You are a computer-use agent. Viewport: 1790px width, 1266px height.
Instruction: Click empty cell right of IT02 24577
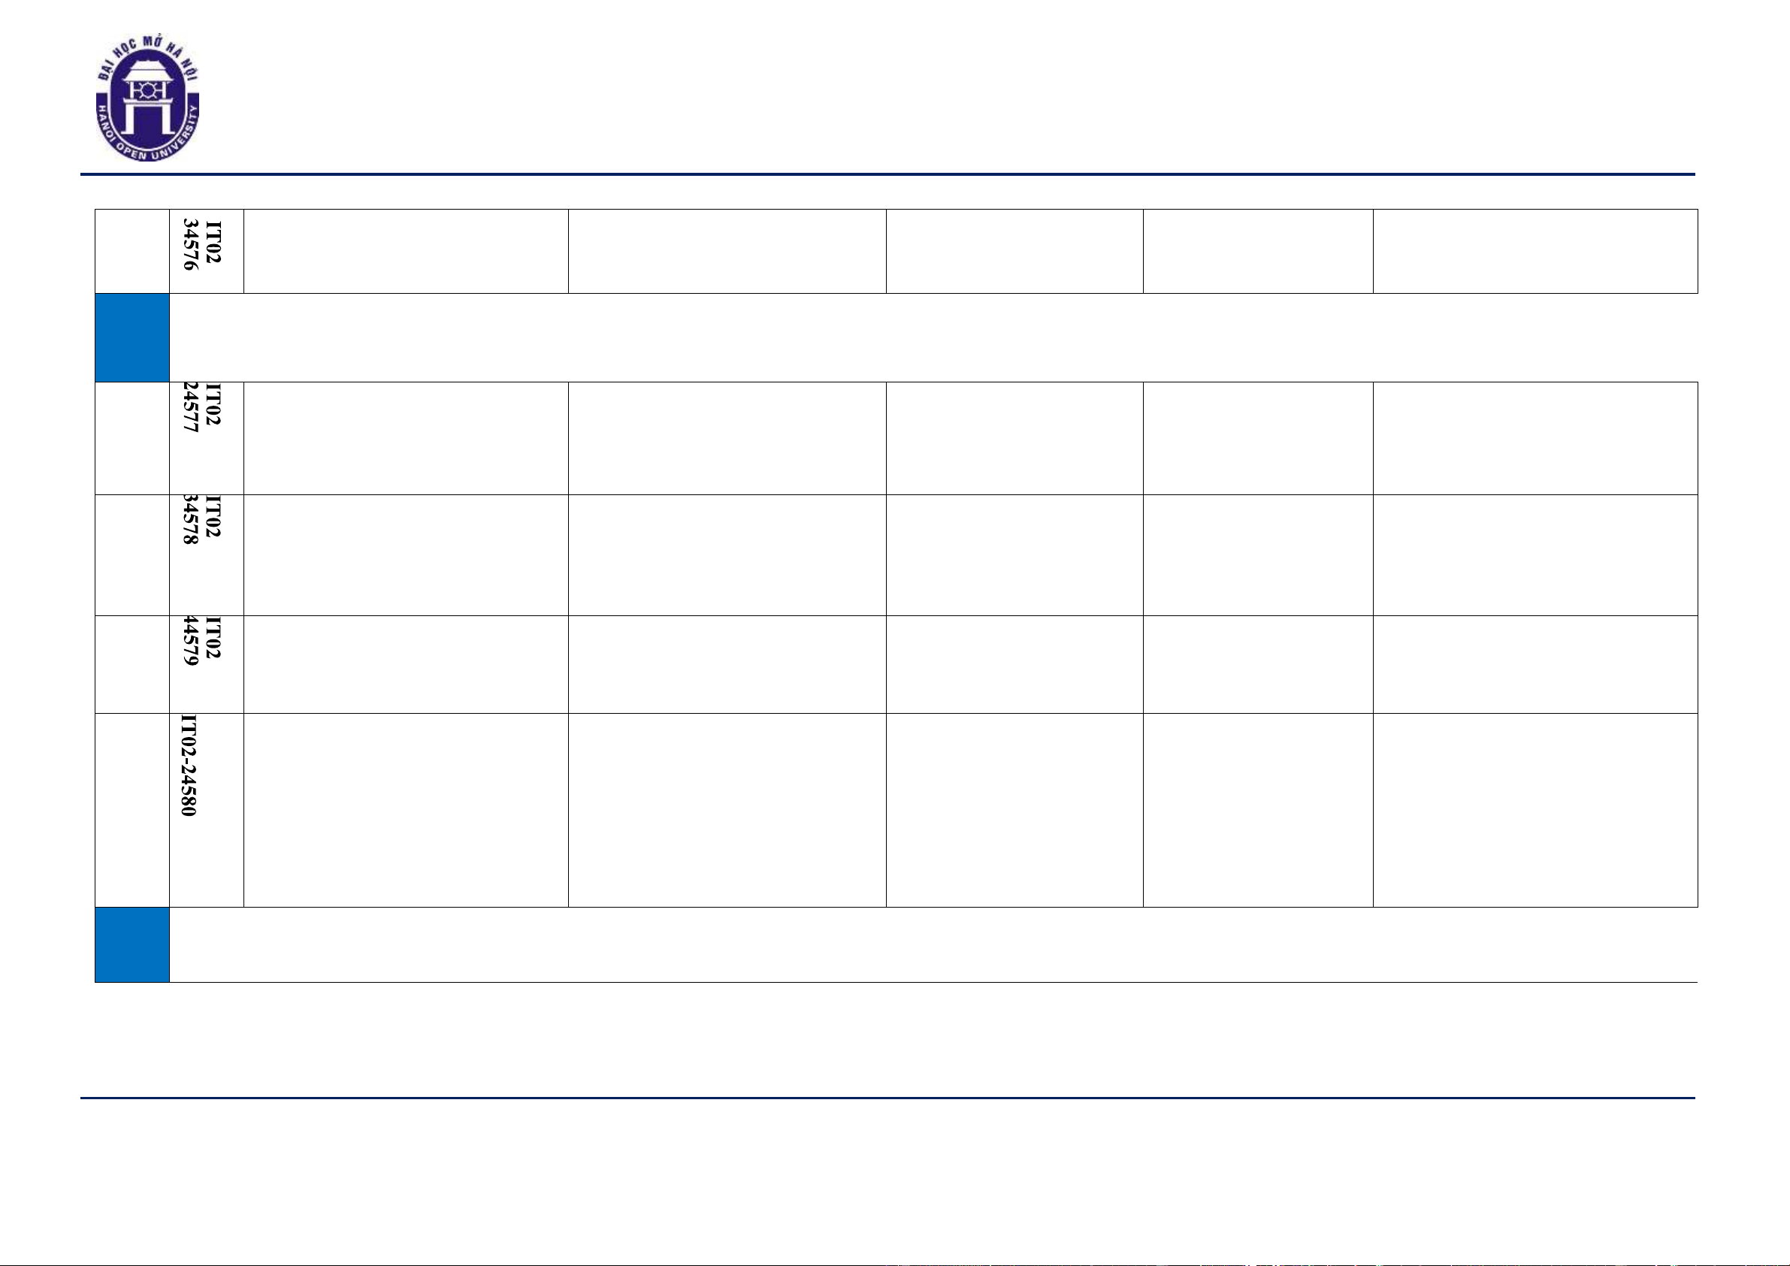click(405, 438)
